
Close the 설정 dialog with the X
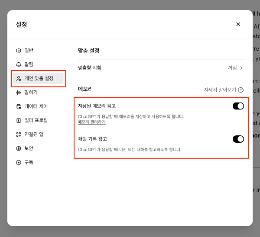point(238,24)
